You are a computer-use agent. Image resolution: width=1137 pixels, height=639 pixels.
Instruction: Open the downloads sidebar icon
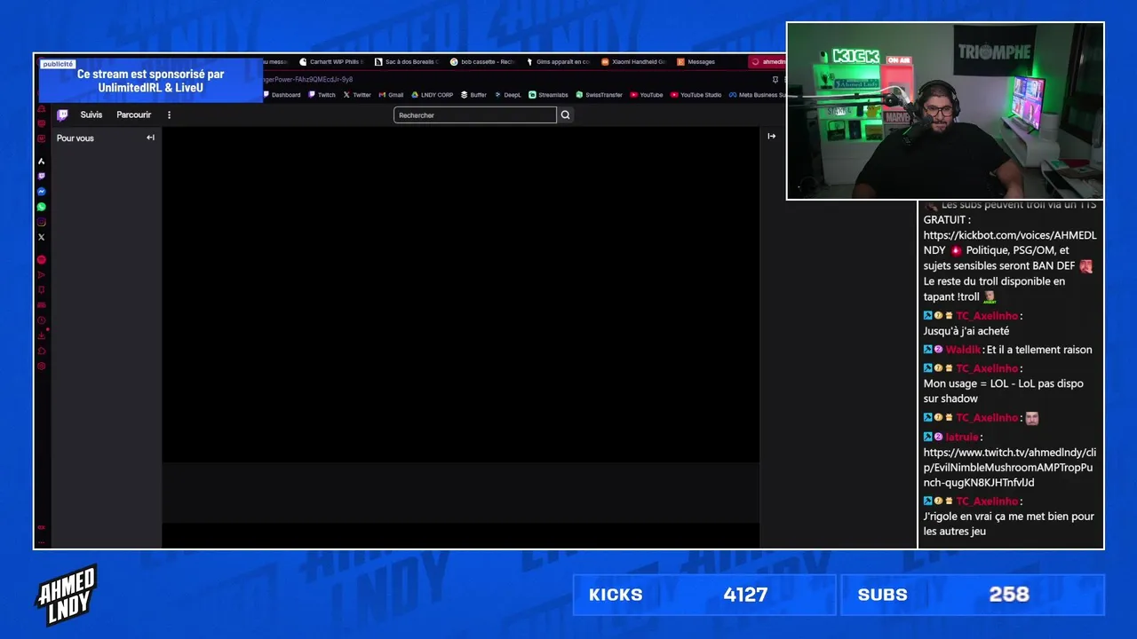click(x=42, y=335)
